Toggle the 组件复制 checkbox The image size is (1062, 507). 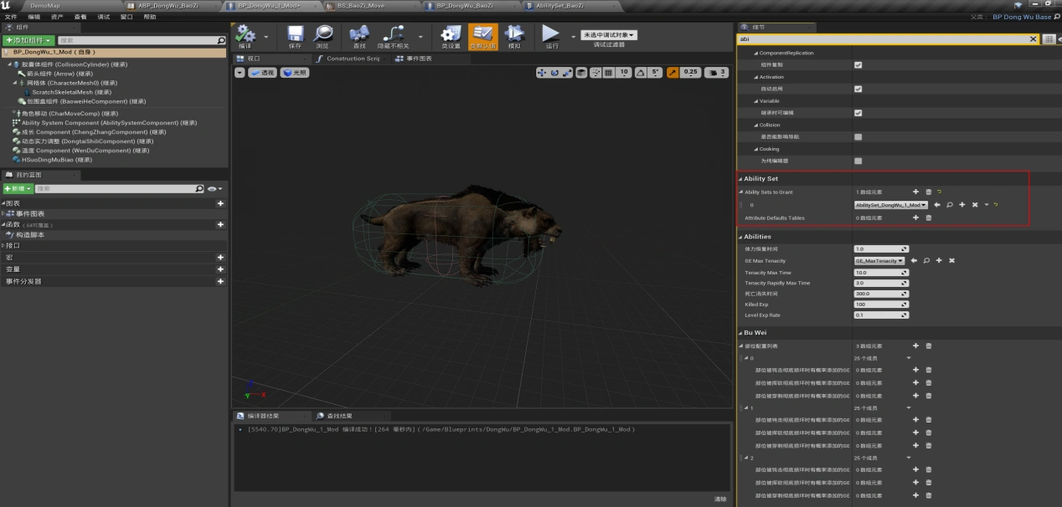point(858,64)
